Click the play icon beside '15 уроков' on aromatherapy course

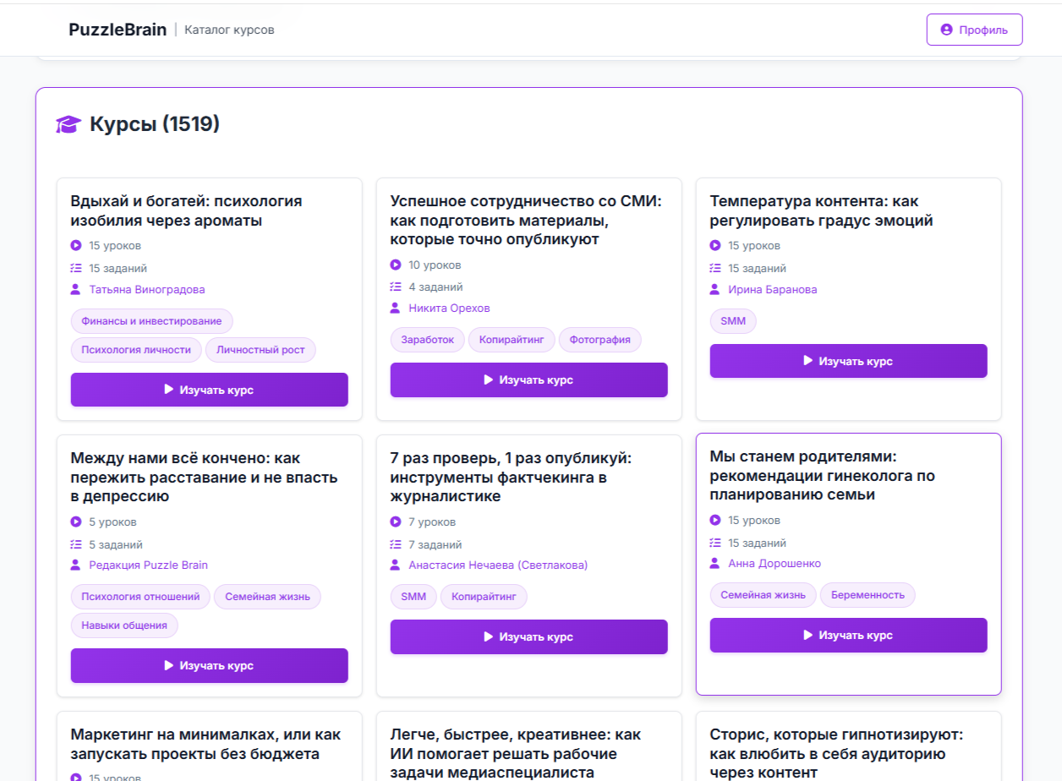tap(75, 245)
